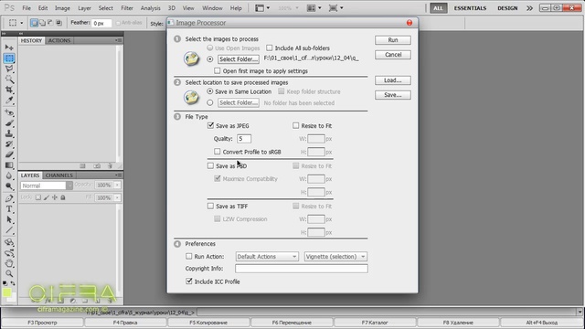Open the Vignette (selection) action dropdown

(335, 257)
